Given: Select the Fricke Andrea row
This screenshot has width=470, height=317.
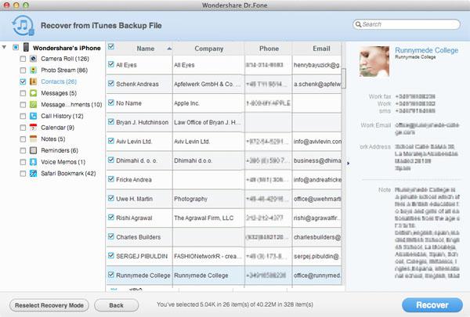Looking at the screenshot, I should coord(223,180).
